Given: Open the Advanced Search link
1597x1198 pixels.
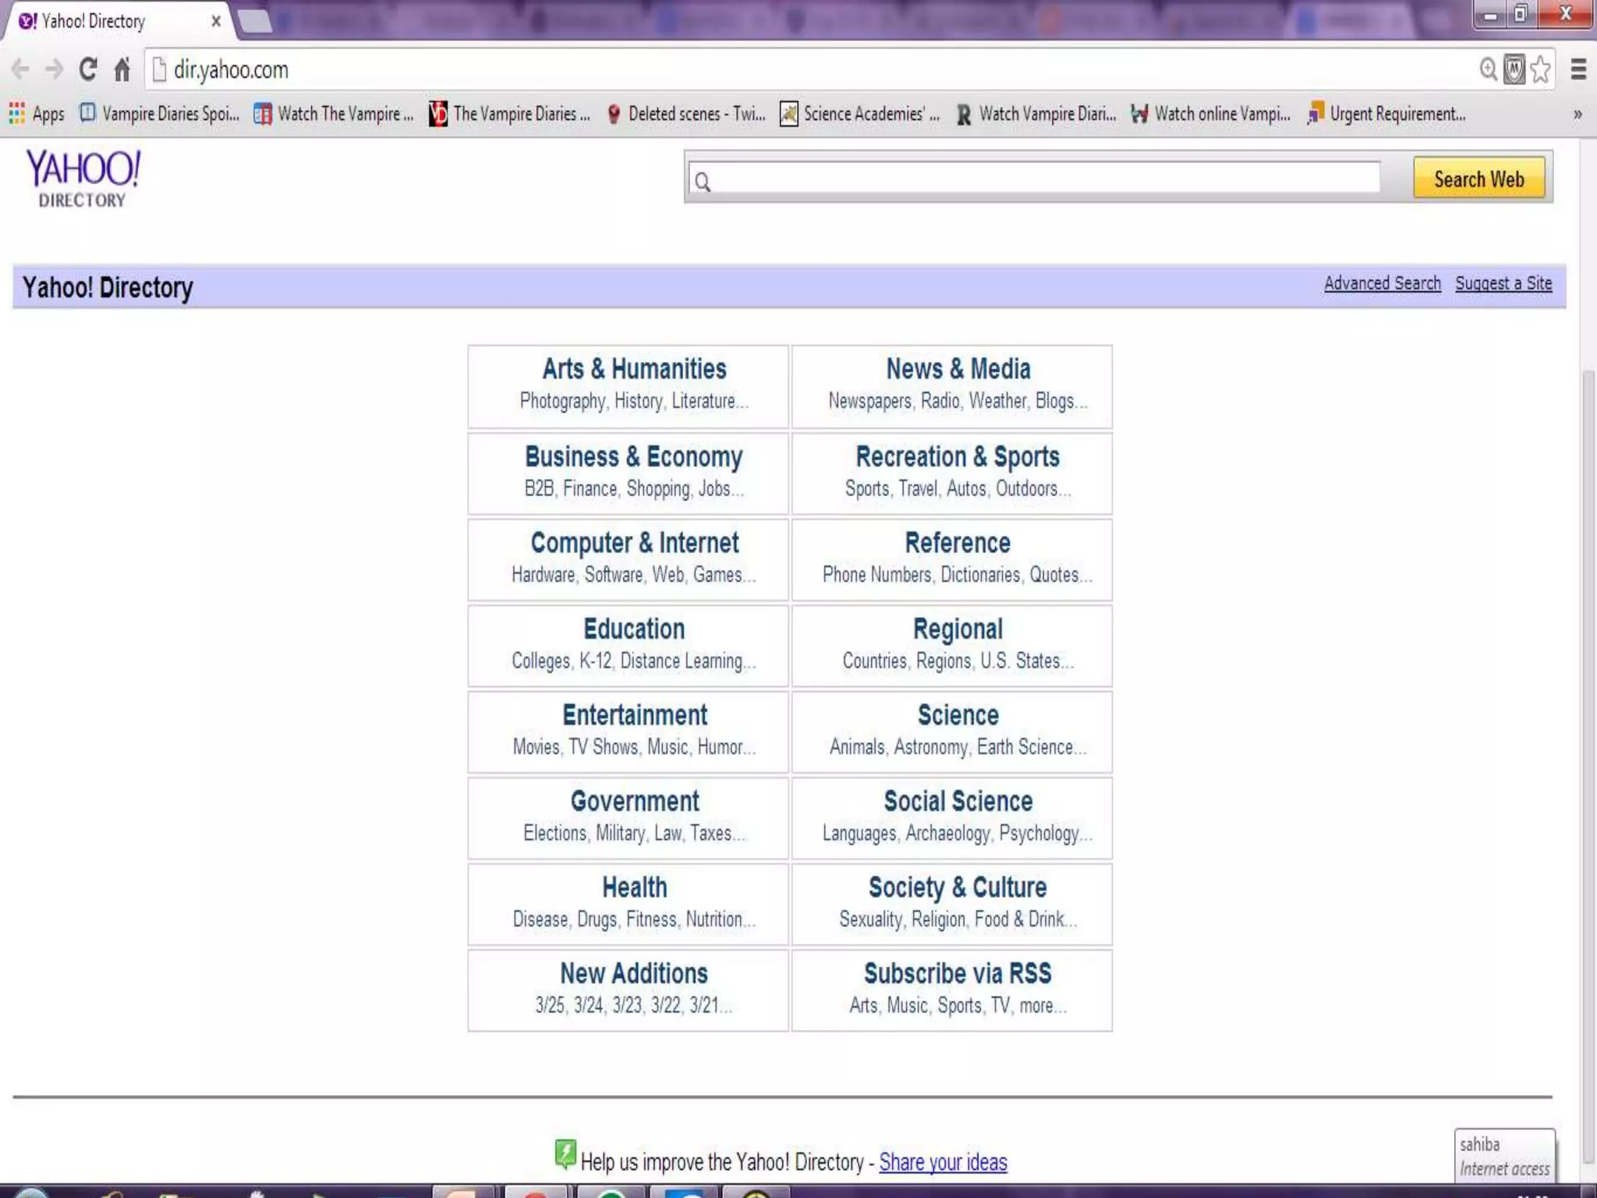Looking at the screenshot, I should click(x=1382, y=283).
